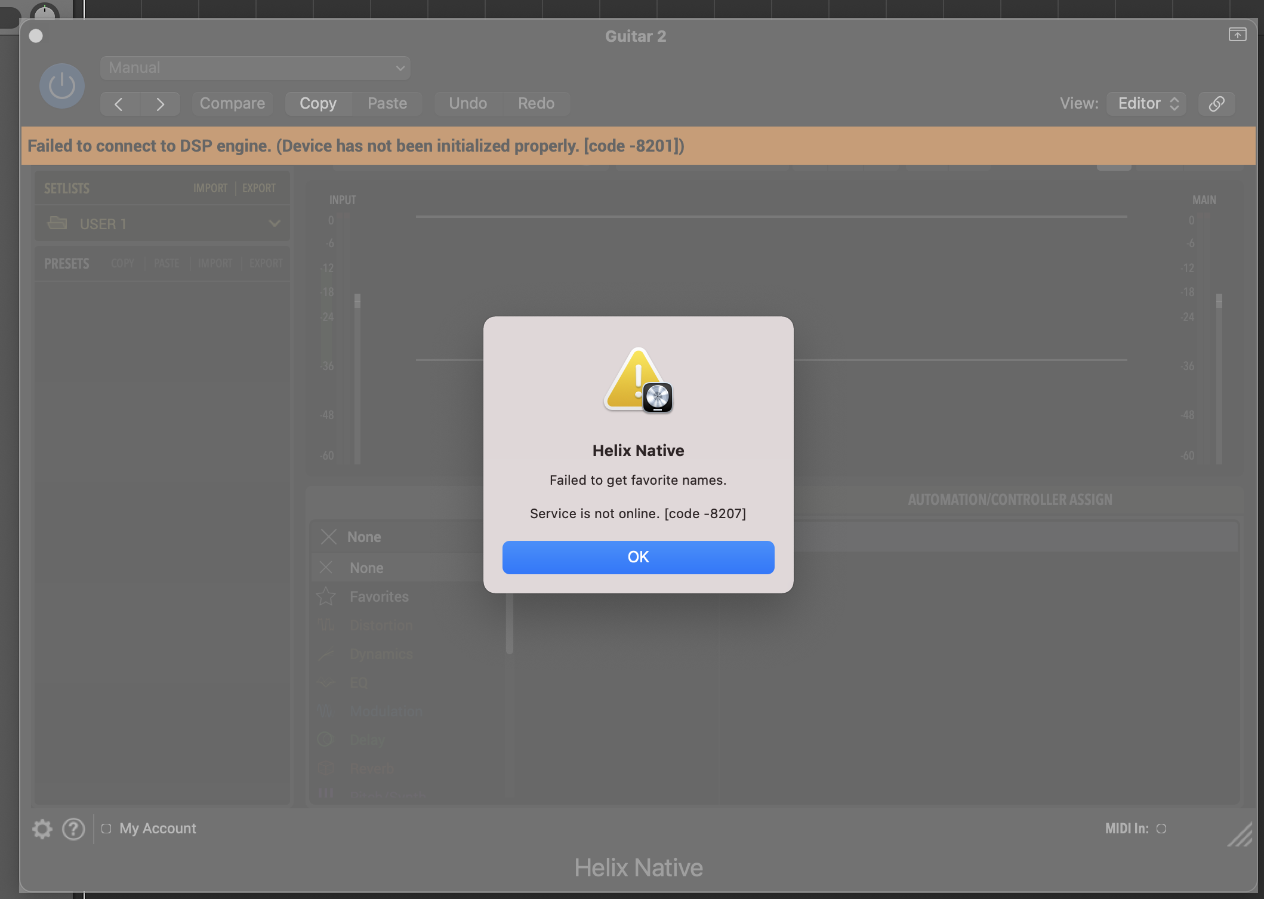Image resolution: width=1264 pixels, height=899 pixels.
Task: Click Presets PASTE
Action: (167, 263)
